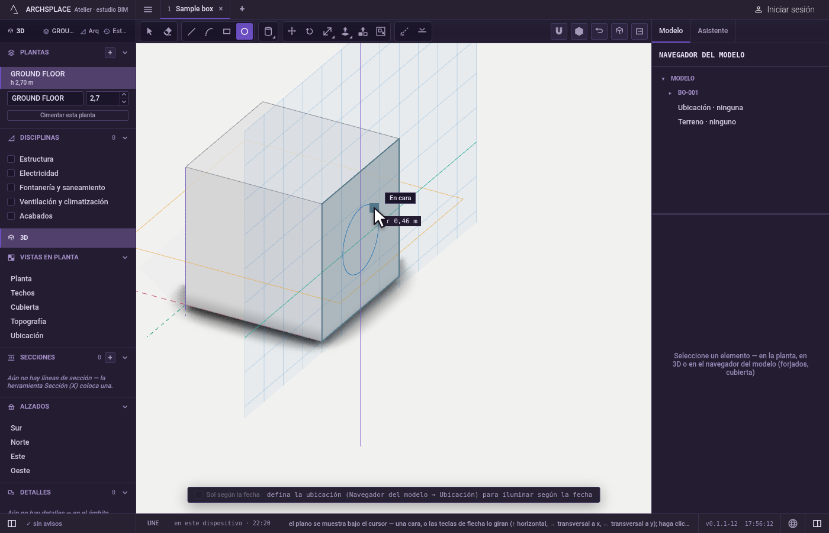Toggle the Acabados checkbox

pyautogui.click(x=11, y=216)
